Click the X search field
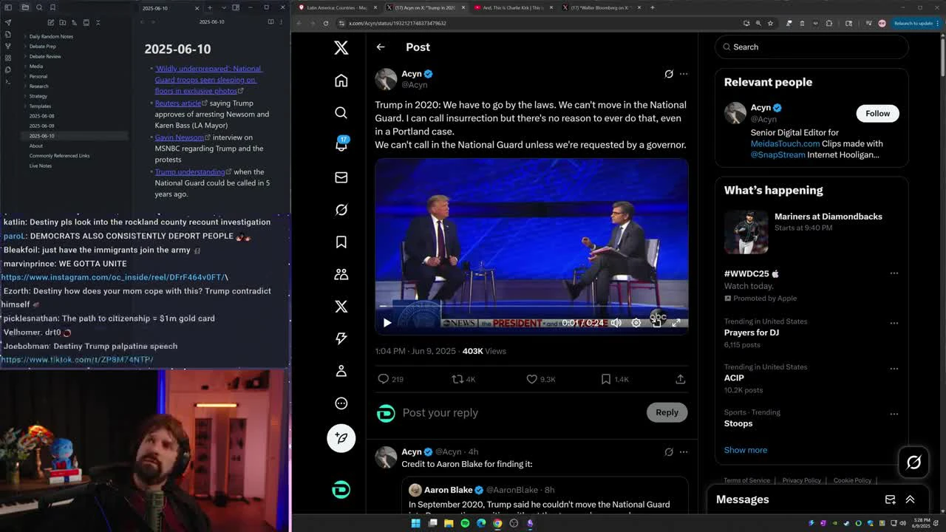Viewport: 946px width, 532px height. 811,47
